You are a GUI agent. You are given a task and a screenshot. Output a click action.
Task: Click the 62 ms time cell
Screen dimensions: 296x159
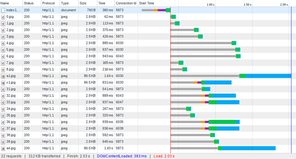click(x=108, y=17)
